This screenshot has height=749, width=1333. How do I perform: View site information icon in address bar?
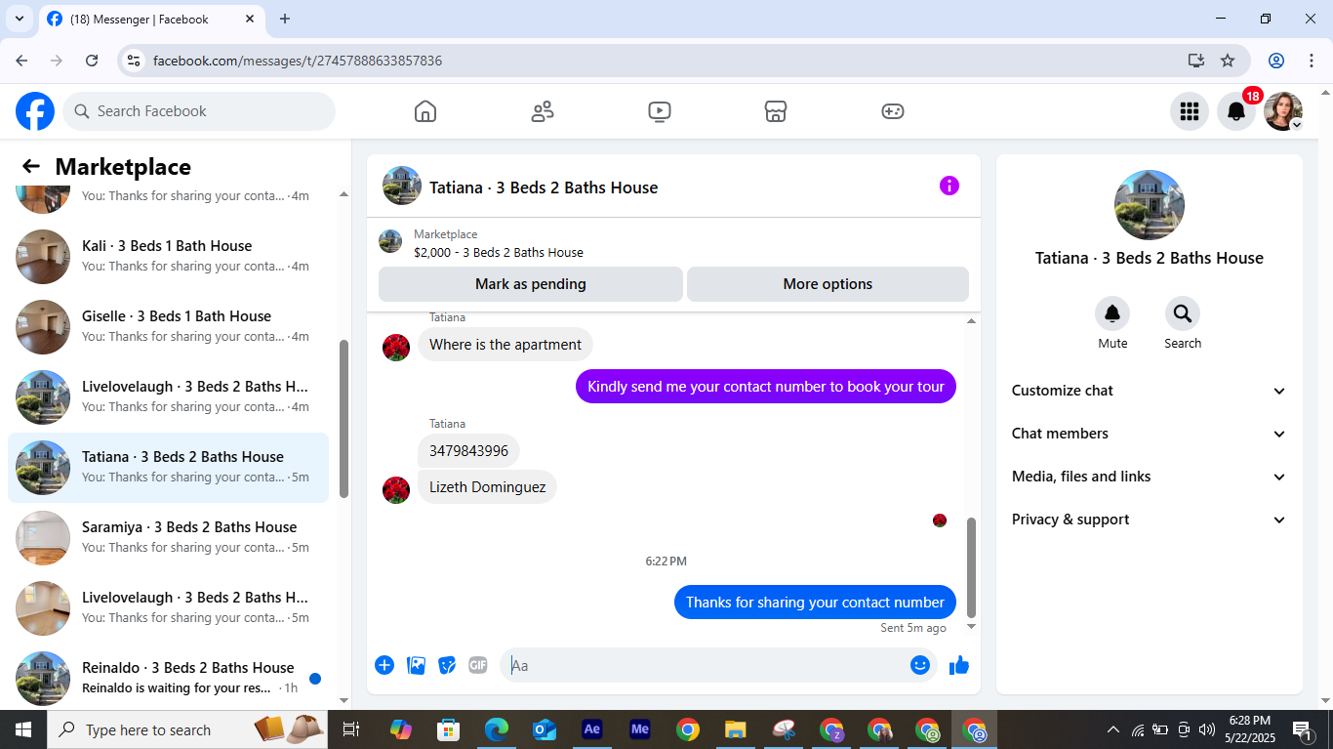coord(135,61)
